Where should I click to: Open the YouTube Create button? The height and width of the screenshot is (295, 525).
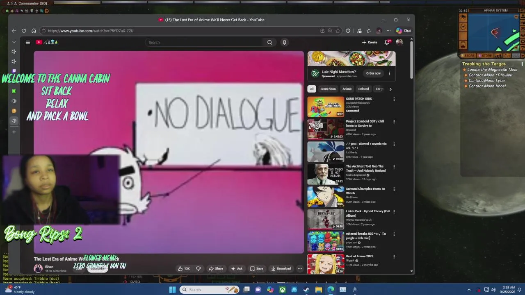(x=370, y=42)
